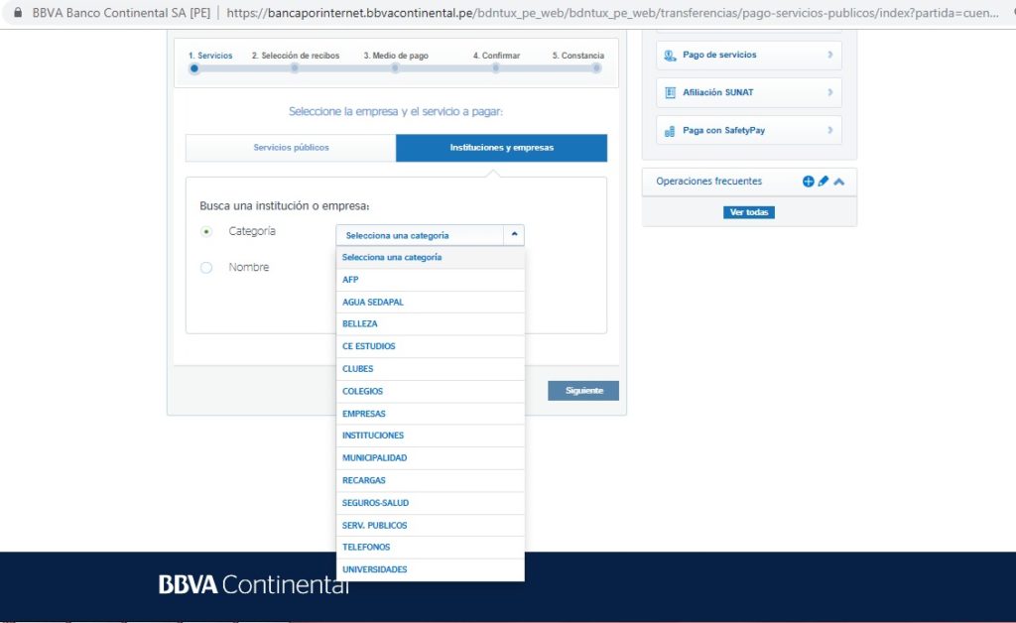
Task: Open Pago de servicios arrow
Action: [830, 55]
